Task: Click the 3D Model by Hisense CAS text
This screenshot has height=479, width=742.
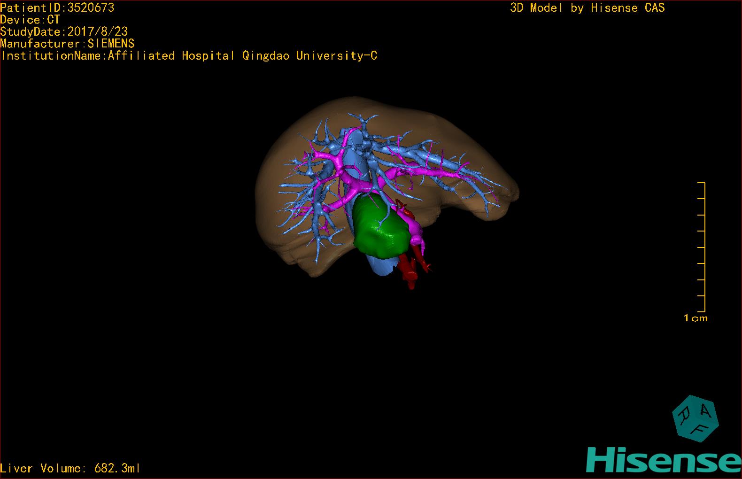Action: click(587, 8)
